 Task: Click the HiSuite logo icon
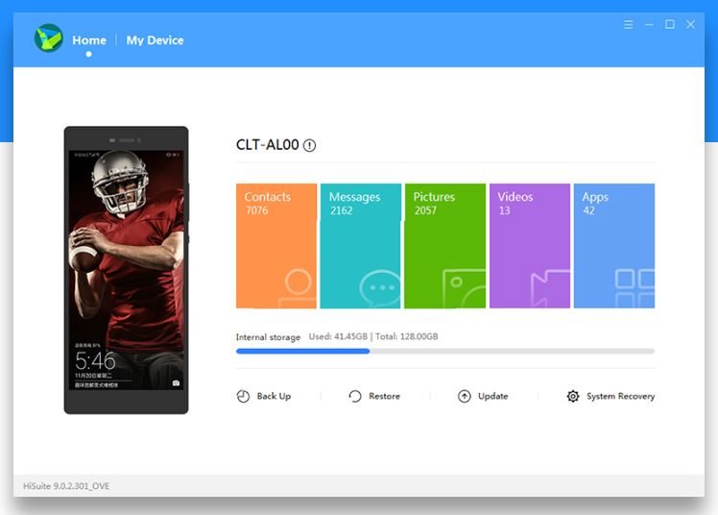(x=48, y=38)
